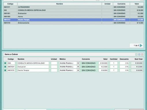Image resolution: width=147 pixels, height=110 pixels.
Task: Remove CONSULTA MEDICA ESPECIALIDAD item with X icon
Action: (5, 63)
